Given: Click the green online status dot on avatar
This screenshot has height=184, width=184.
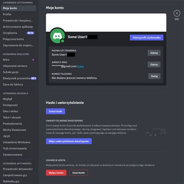Looking at the screenshot, I should [x=62, y=41].
